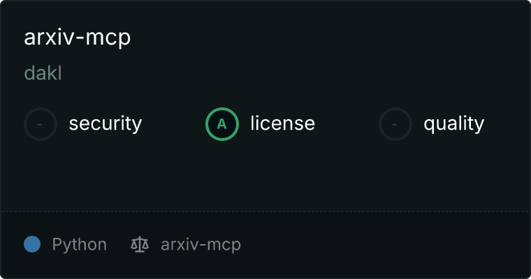Click the dash inside the quality circle
The height and width of the screenshot is (279, 531).
(x=395, y=124)
